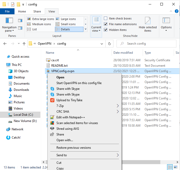Image resolution: width=180 pixels, height=170 pixels.
Task: Select Details layout option
Action: pos(69,29)
